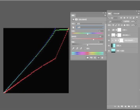Expand the layer opacity 100% dropdown arrow

coord(136,21)
